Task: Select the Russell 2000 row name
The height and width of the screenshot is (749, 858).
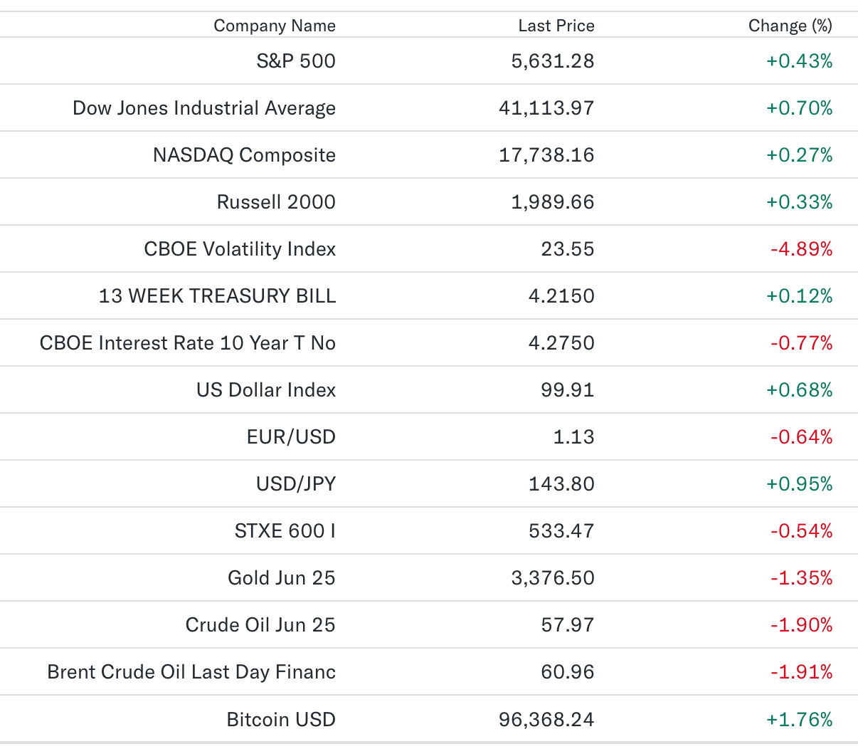Action: (276, 202)
